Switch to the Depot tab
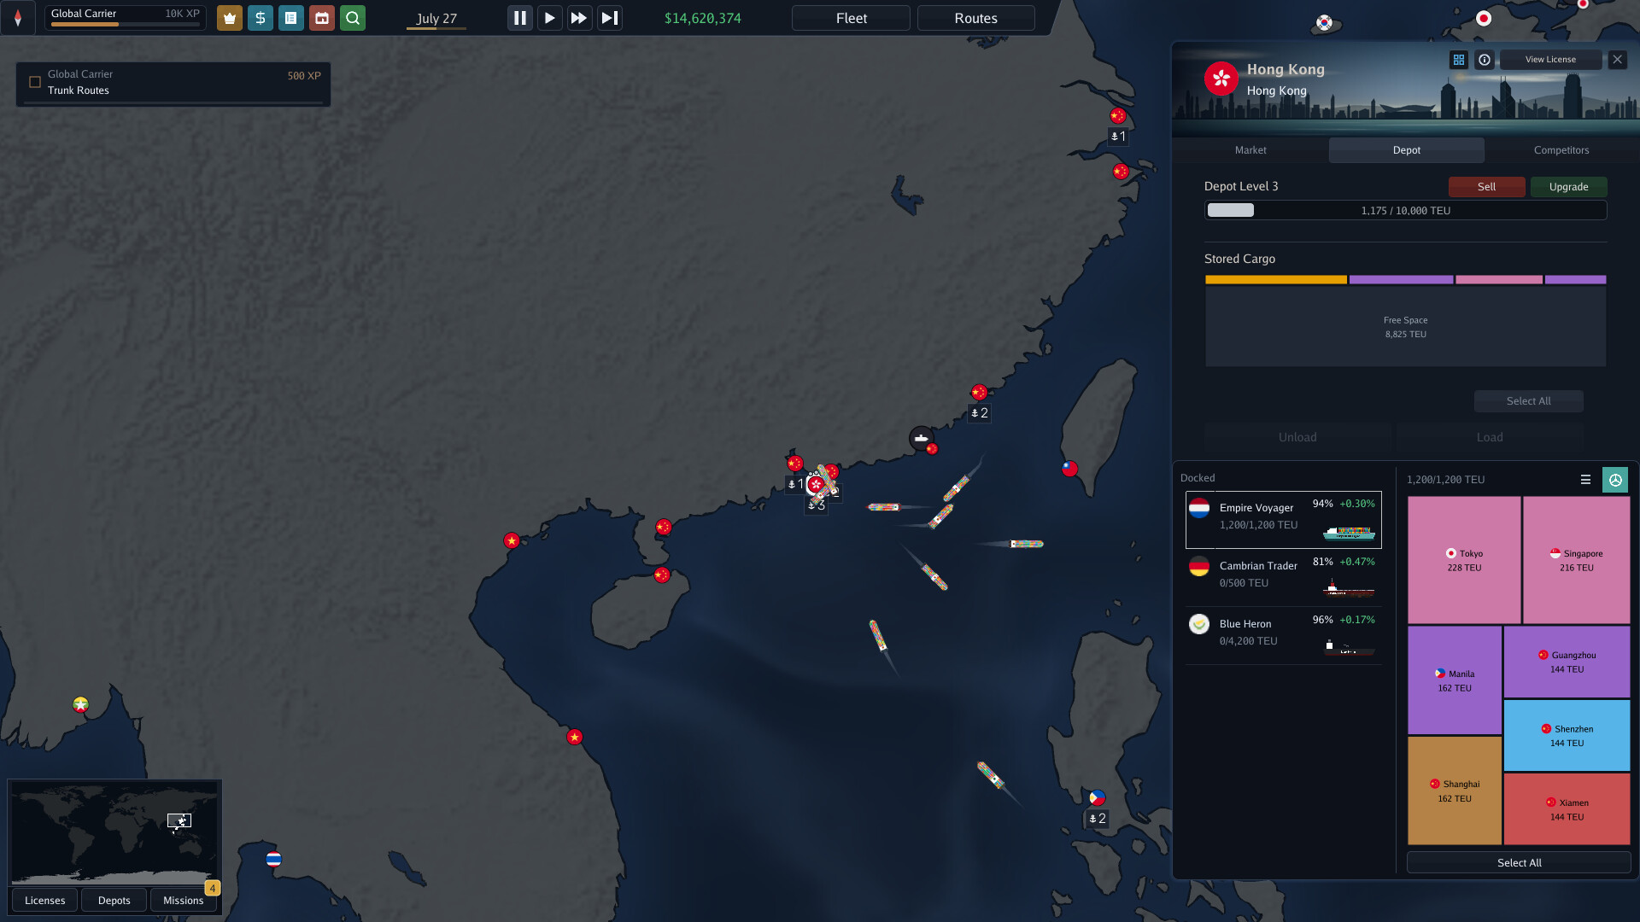 tap(1406, 150)
